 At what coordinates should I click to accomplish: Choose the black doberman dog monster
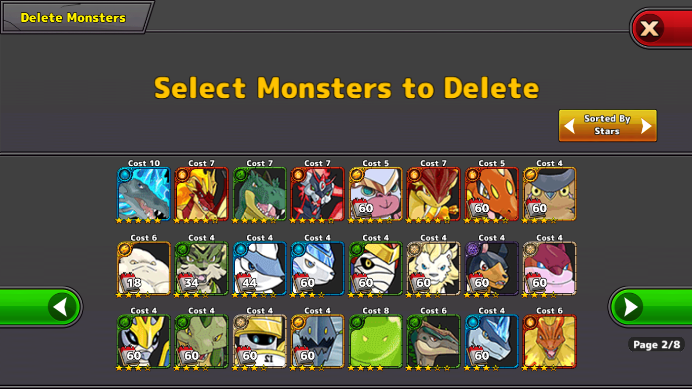click(x=492, y=268)
